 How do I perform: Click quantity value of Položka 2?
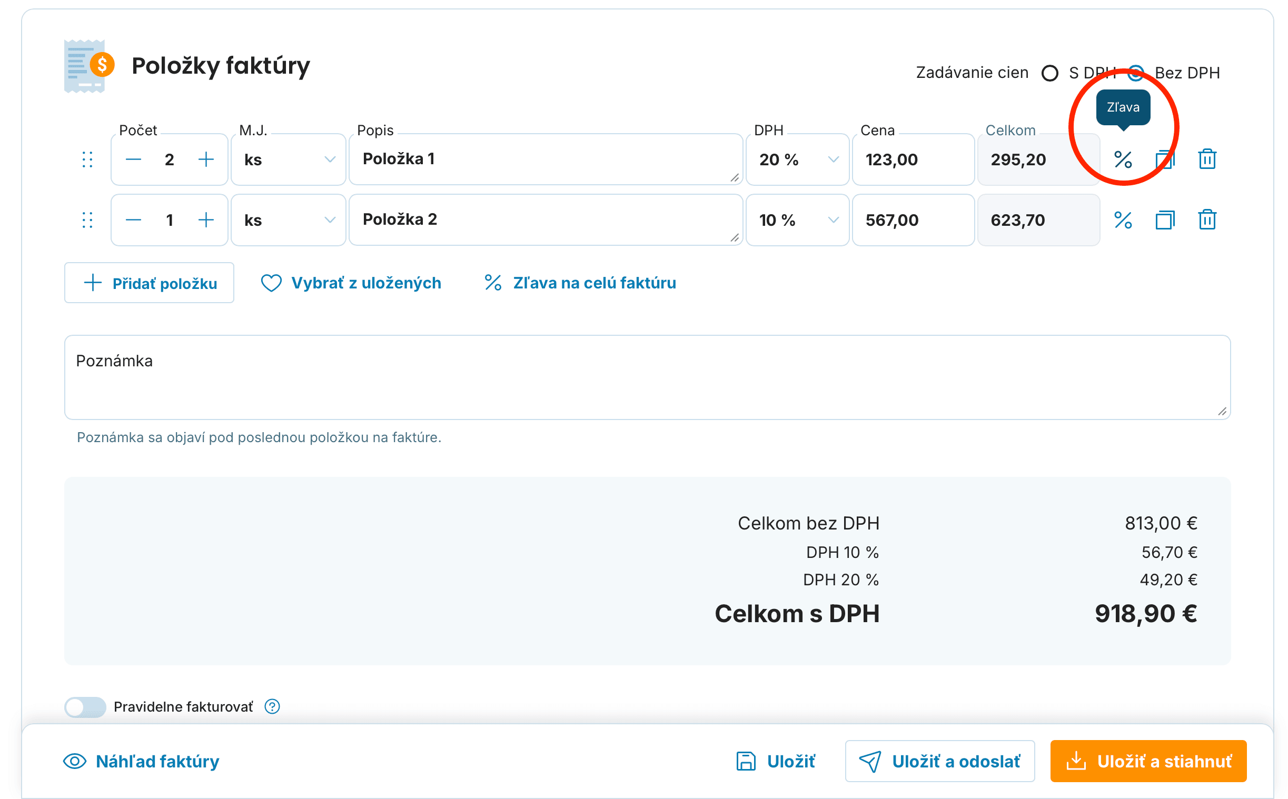(x=169, y=220)
